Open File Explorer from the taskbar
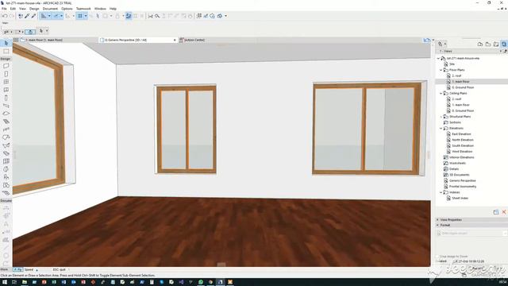This screenshot has width=508, height=286. point(25,282)
